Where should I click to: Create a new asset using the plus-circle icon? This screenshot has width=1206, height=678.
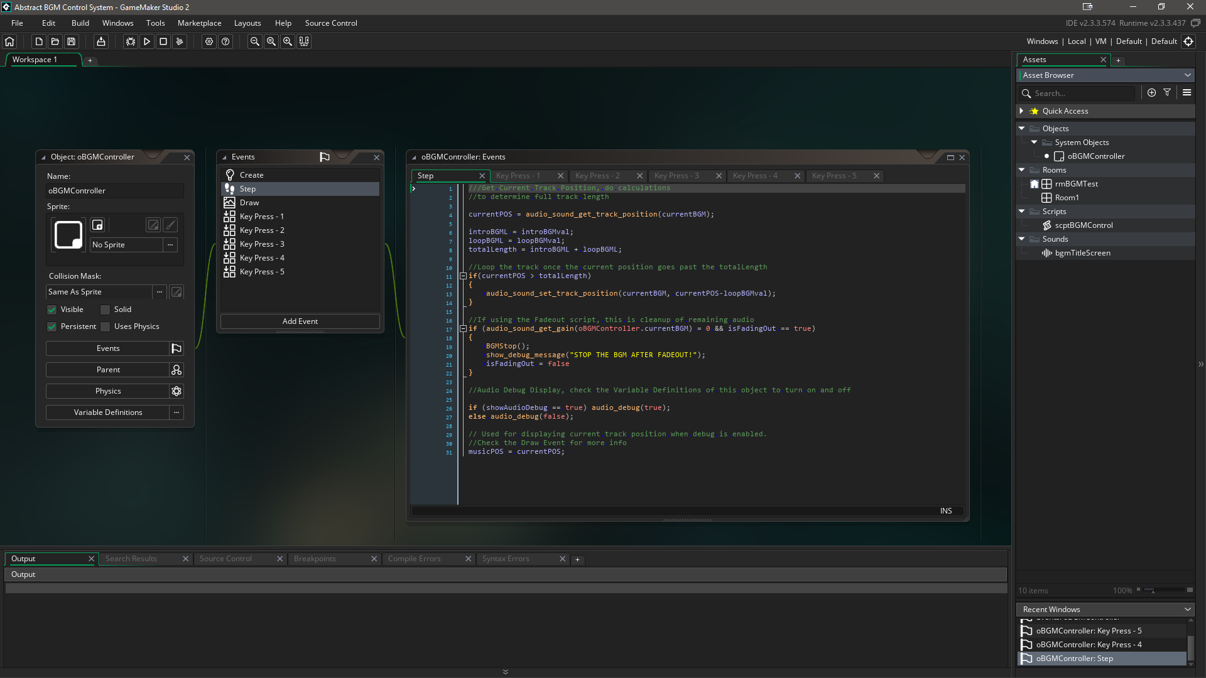click(1151, 92)
